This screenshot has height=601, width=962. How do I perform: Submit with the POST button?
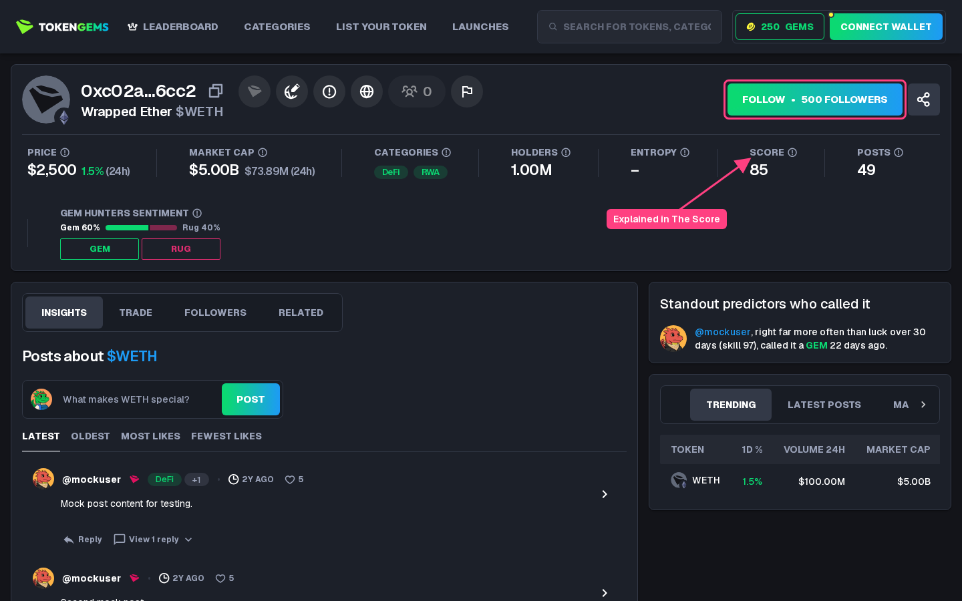(251, 399)
